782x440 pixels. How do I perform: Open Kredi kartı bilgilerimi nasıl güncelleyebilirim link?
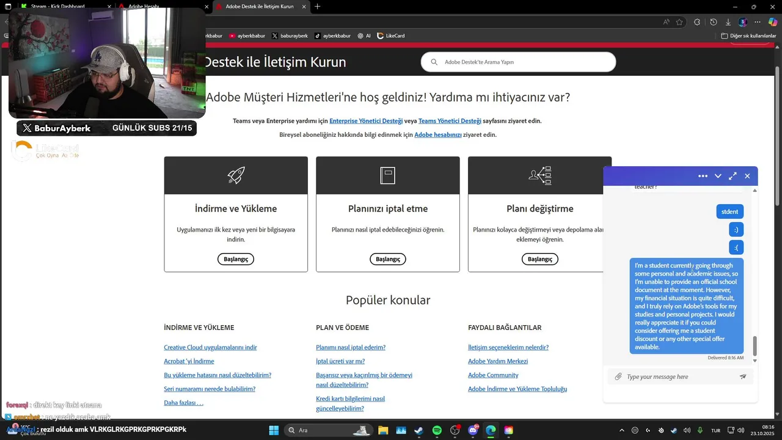350,403
